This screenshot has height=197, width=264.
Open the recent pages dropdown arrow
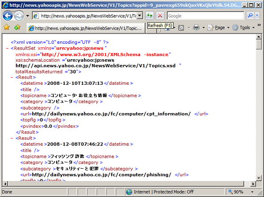(27, 16)
